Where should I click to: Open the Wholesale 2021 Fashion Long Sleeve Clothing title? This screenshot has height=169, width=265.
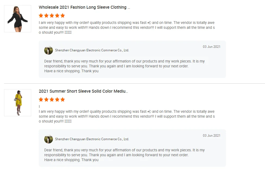pos(84,7)
